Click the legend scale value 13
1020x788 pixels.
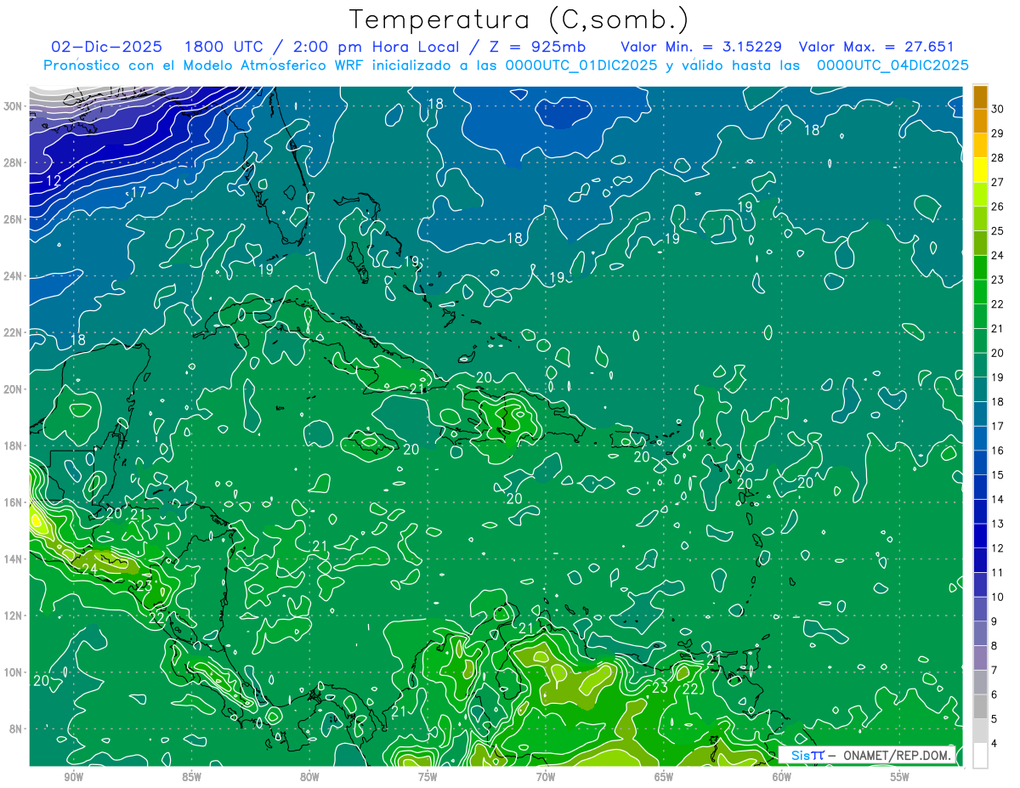pos(998,524)
